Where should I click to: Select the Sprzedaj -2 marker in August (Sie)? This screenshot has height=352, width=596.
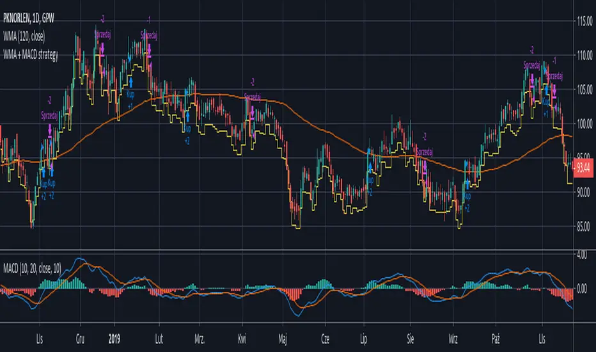click(x=425, y=152)
